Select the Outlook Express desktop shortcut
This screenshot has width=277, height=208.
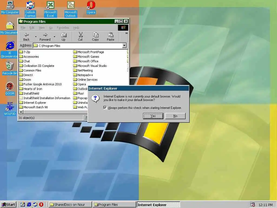pos(30,9)
